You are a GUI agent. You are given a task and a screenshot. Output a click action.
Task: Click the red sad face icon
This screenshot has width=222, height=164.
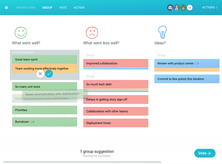92,33
